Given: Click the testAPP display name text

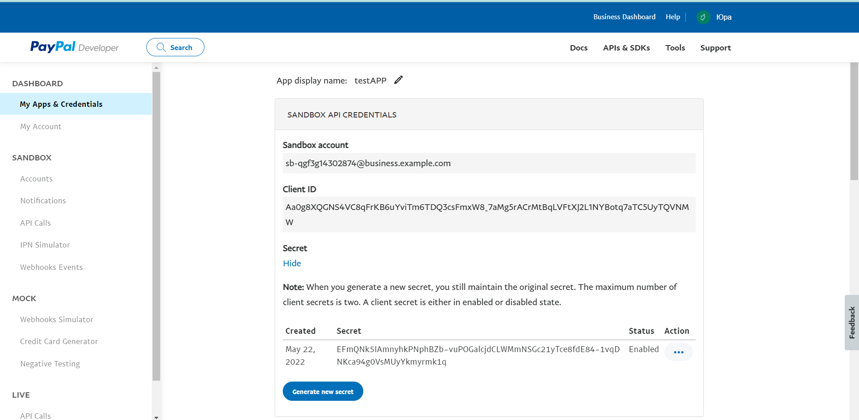Looking at the screenshot, I should (x=370, y=80).
